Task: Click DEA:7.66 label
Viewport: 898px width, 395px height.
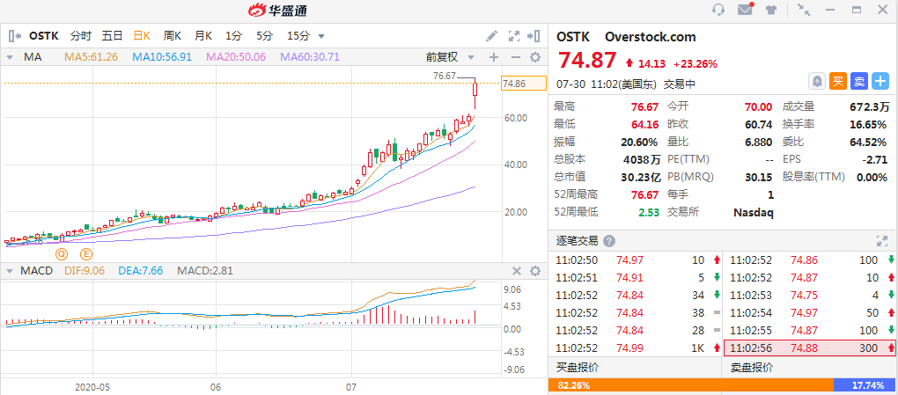Action: click(x=141, y=271)
